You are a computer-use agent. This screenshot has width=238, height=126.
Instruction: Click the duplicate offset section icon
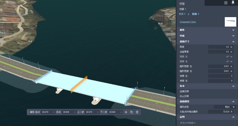pos(132,112)
